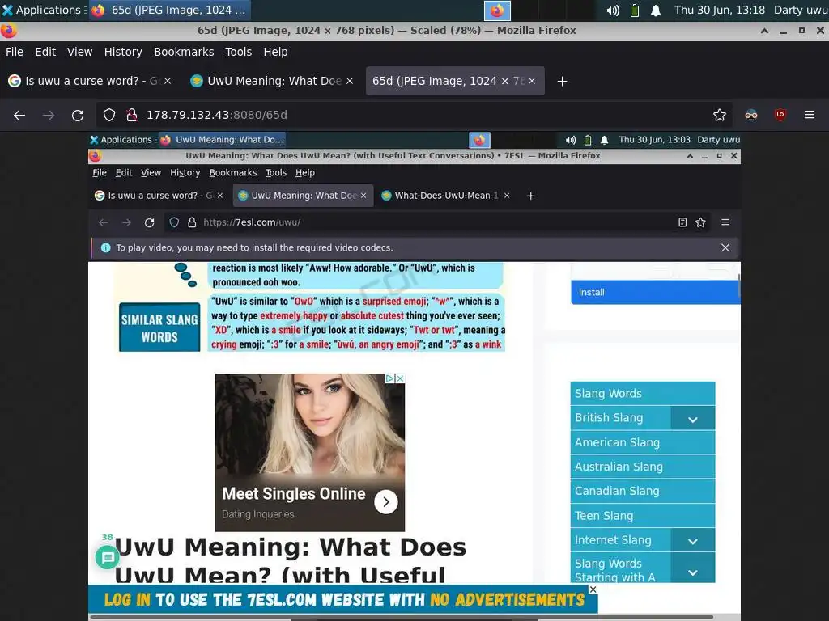Screen dimensions: 829x621
Task: Click the green comments bubble icon
Action: pyautogui.click(x=108, y=558)
